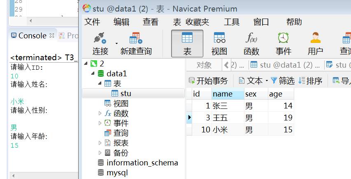This screenshot has width=351, height=179.
Task: Expand the 函数 tree node
Action: [100, 113]
